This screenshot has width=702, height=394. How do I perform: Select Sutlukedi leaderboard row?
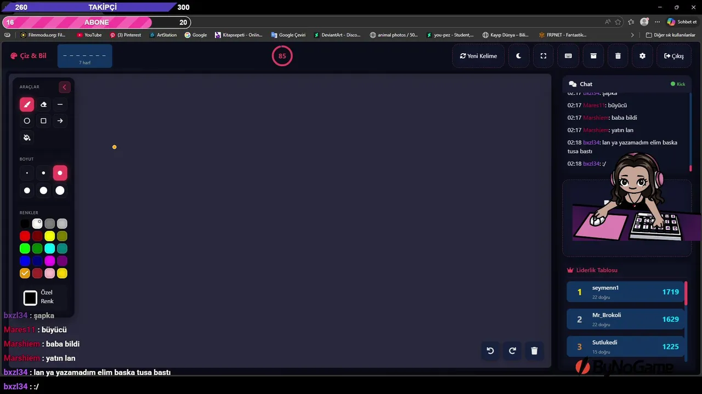(625, 346)
